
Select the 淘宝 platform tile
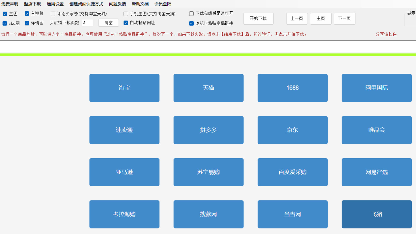124,88
